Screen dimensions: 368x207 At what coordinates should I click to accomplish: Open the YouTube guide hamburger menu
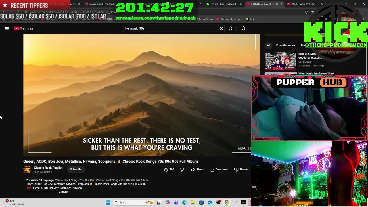pos(7,29)
